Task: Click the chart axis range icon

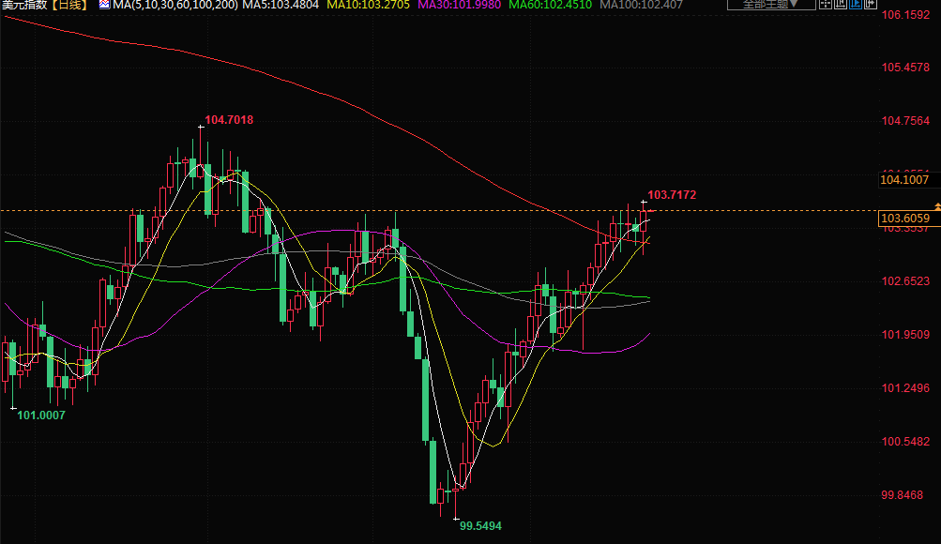Action: pos(841,4)
